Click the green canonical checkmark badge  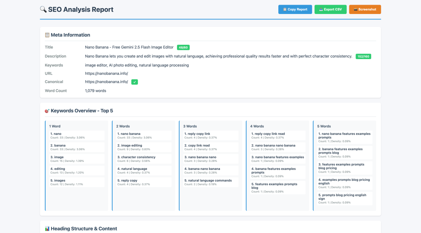(x=134, y=82)
